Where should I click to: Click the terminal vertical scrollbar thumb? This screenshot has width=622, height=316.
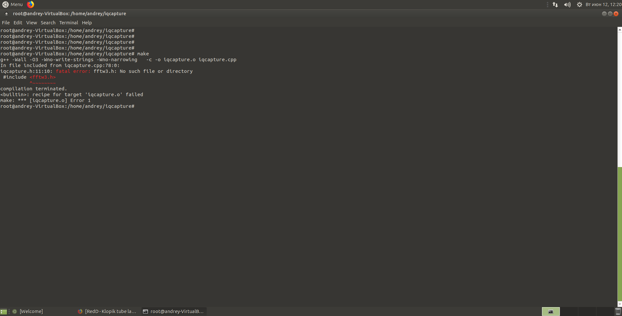(620, 233)
